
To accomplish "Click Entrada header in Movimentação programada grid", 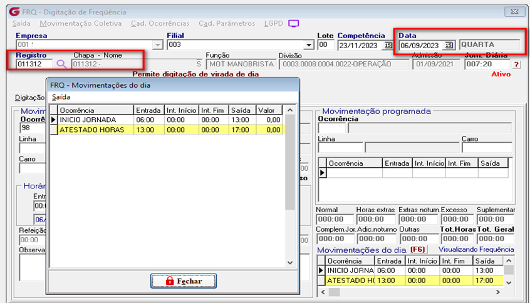I will point(397,163).
